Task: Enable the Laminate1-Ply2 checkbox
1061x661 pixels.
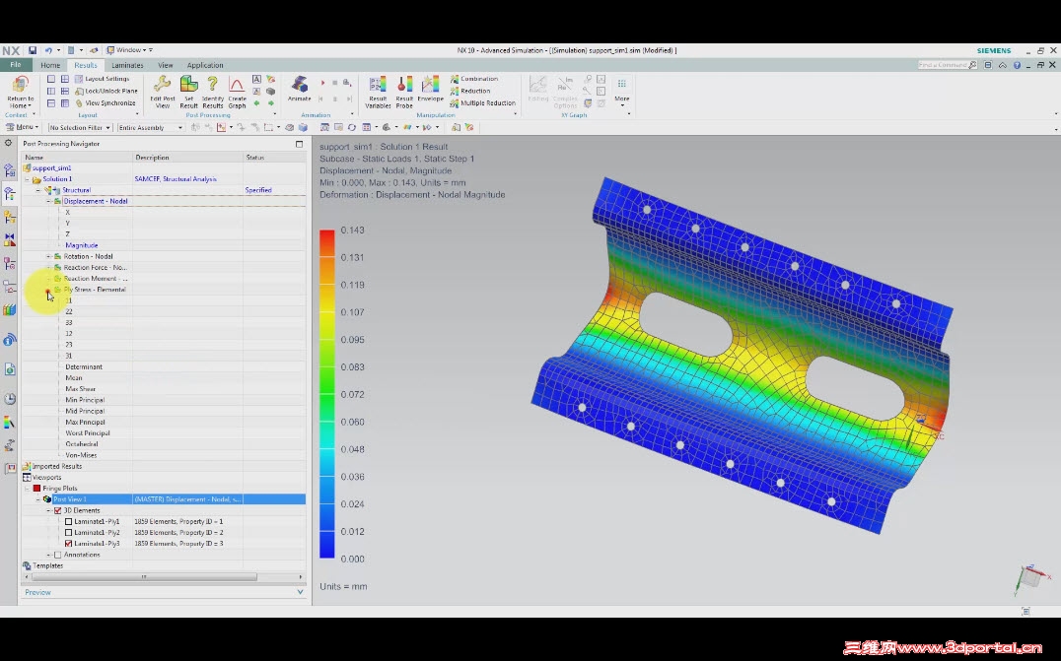Action: [x=68, y=533]
